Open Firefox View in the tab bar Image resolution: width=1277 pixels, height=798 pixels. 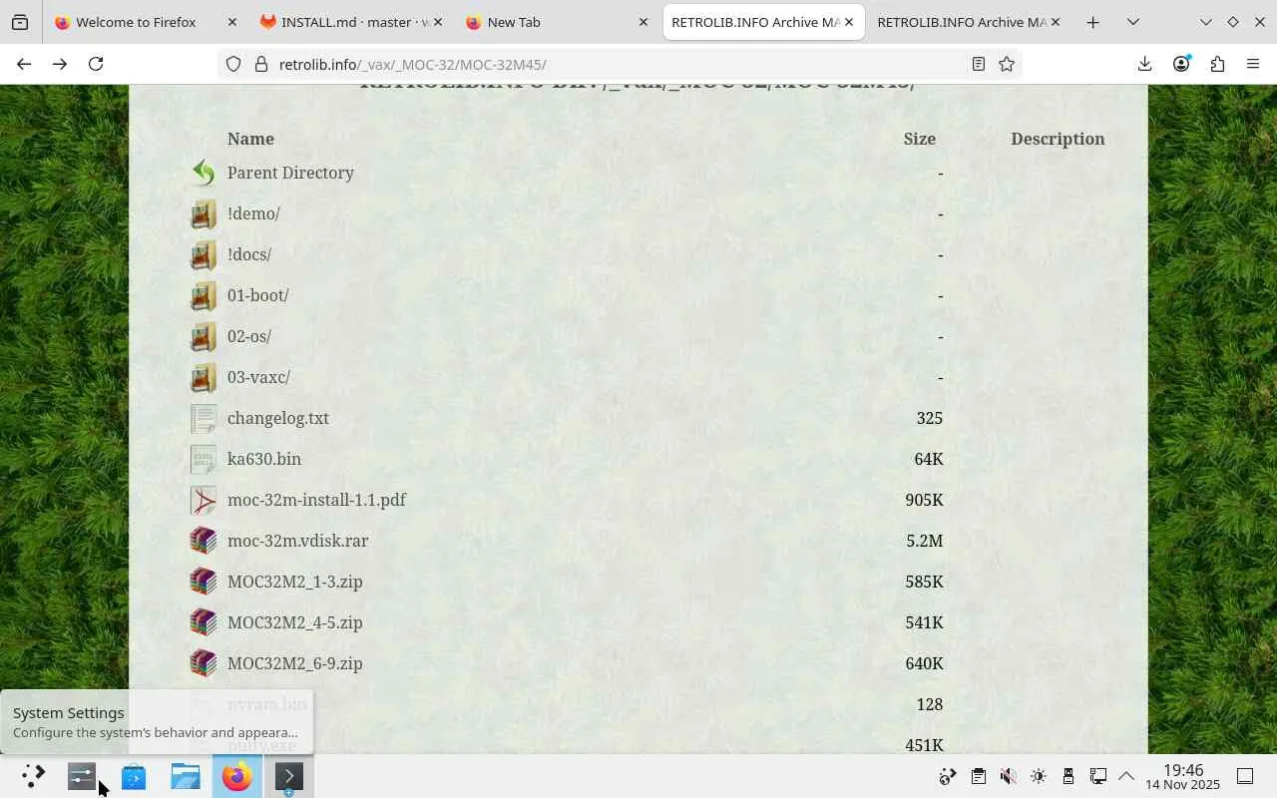click(x=20, y=22)
